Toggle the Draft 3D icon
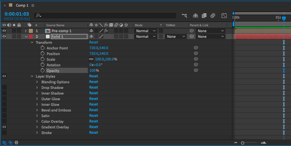 pyautogui.click(x=196, y=16)
